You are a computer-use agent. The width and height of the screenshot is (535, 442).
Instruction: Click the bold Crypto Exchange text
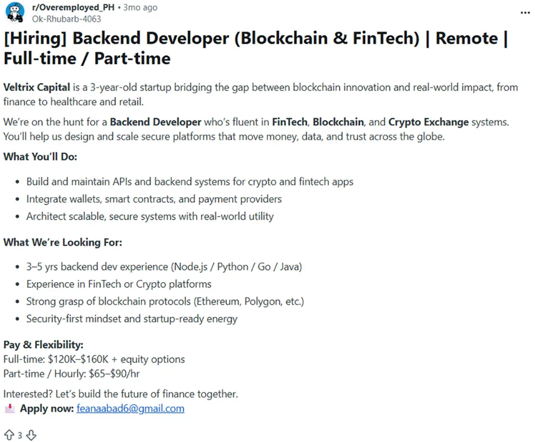coord(428,122)
